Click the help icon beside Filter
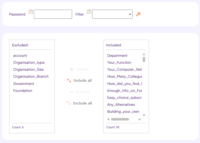Screen dimensions: 200x143 [x=89, y=12]
